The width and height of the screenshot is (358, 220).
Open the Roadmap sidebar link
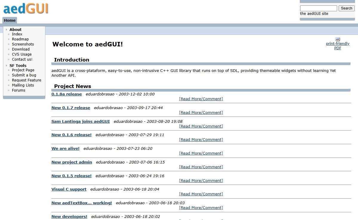point(20,39)
